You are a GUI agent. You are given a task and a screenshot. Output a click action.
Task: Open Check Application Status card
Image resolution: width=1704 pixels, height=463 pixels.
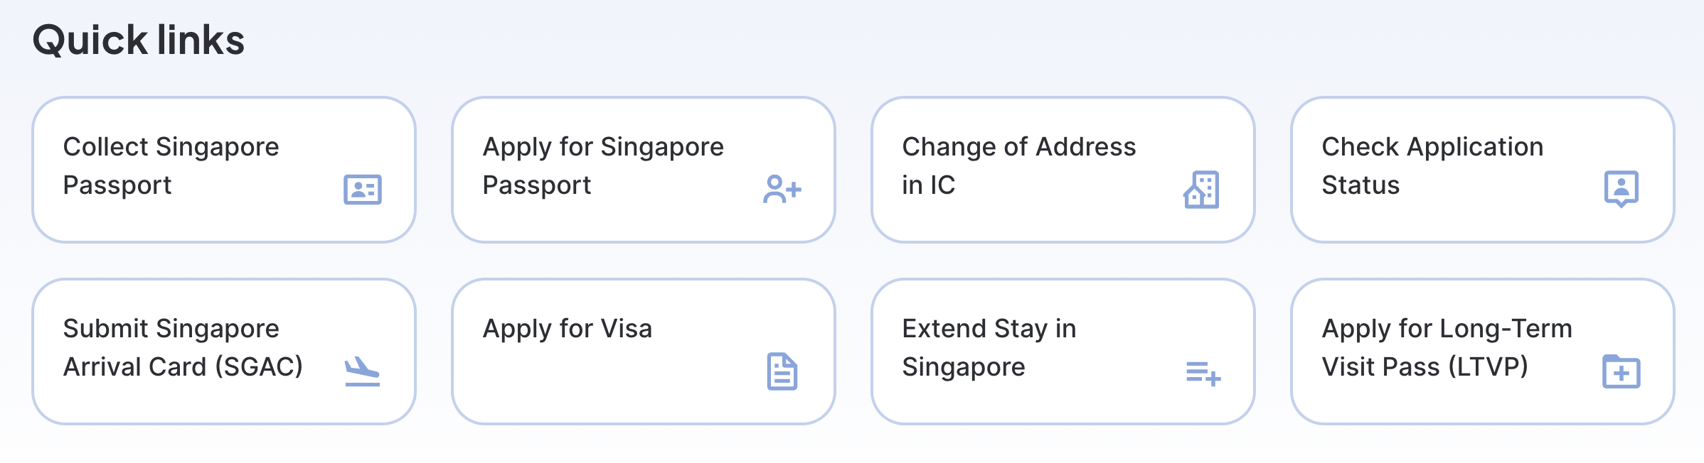click(1483, 170)
